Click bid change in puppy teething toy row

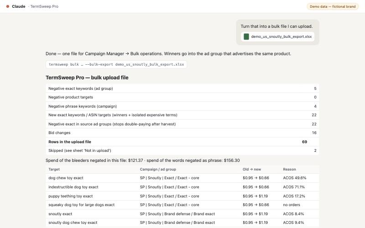(x=255, y=196)
